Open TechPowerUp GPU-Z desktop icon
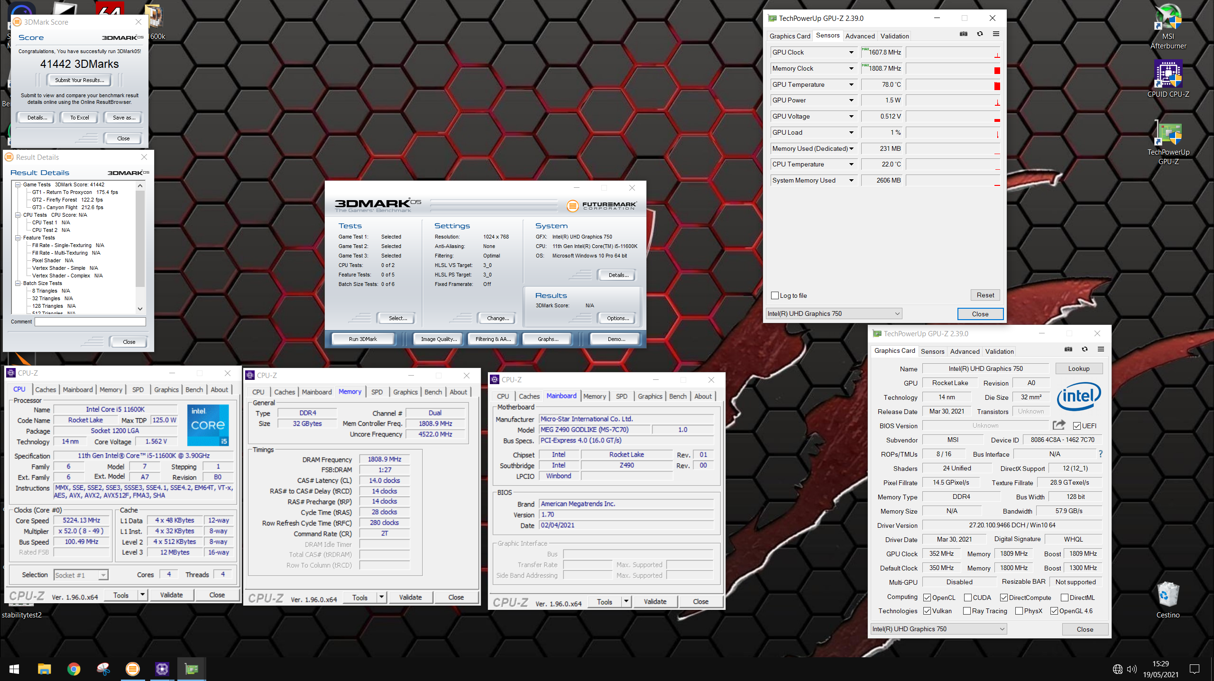 click(1168, 142)
